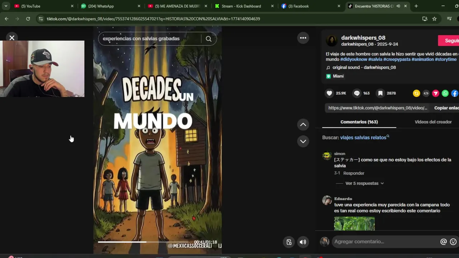459x258 pixels.
Task: Click Copiar enlace button
Action: click(x=446, y=108)
